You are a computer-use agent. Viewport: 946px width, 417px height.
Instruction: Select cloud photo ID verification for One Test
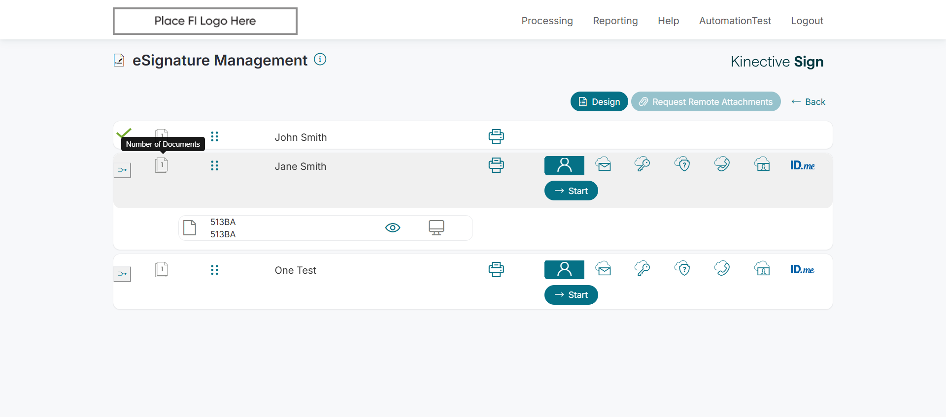(x=762, y=269)
